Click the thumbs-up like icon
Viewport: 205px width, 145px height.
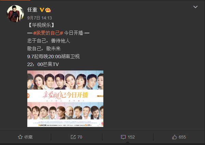[174, 137]
